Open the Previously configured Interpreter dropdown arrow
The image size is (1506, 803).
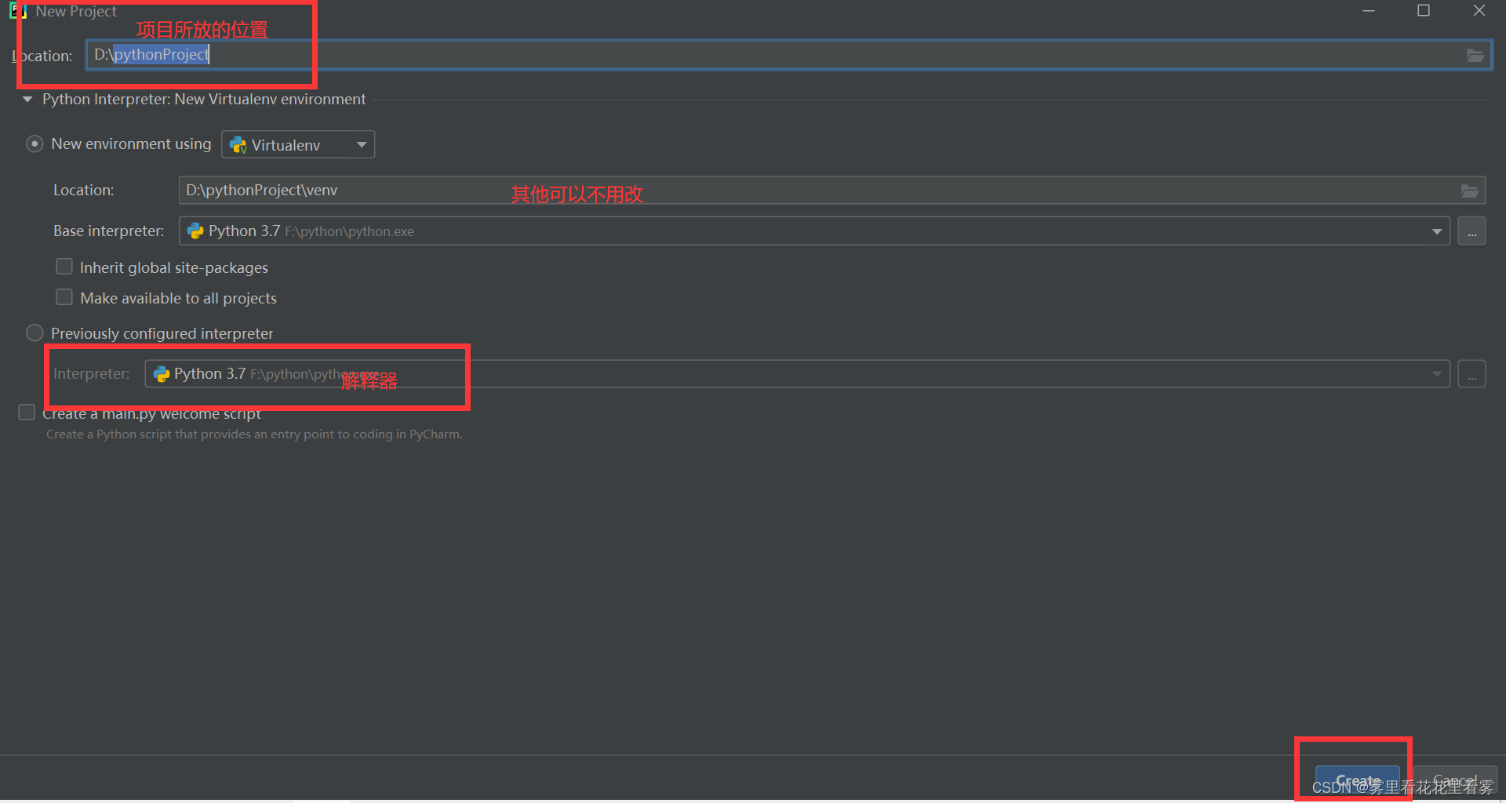[1437, 374]
